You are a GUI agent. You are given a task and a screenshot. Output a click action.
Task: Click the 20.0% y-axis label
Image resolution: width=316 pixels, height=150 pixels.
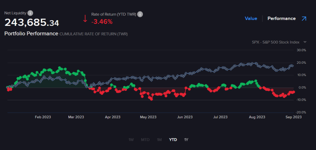301,63
